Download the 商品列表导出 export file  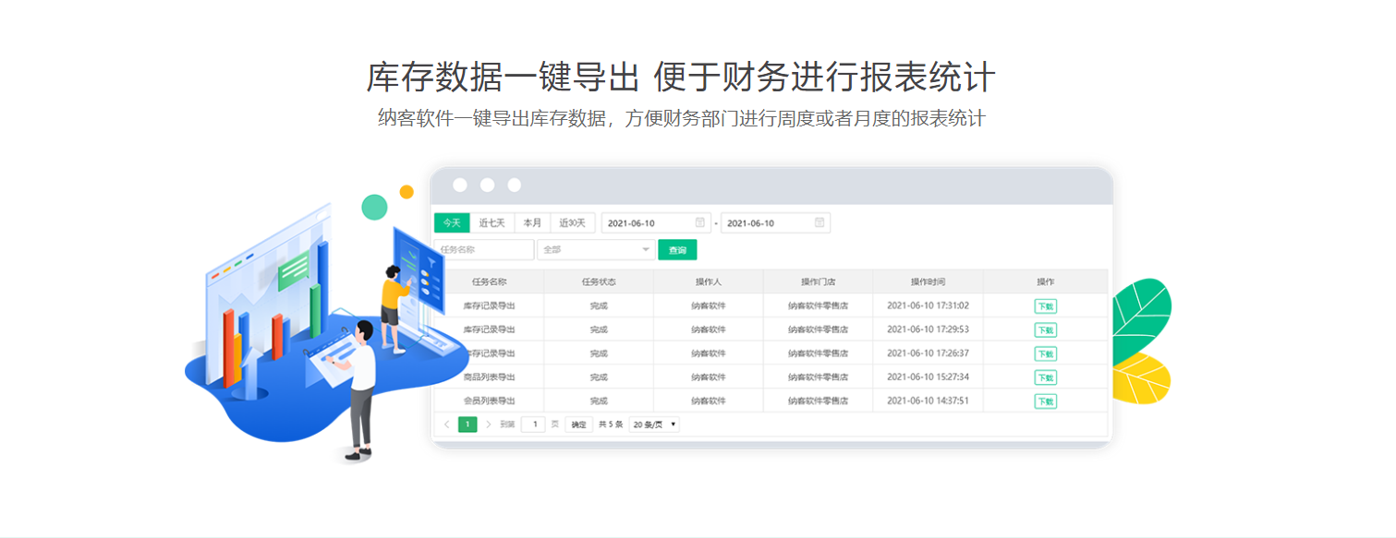[x=1045, y=376]
